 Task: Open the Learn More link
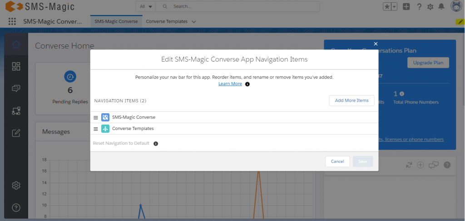click(x=230, y=84)
